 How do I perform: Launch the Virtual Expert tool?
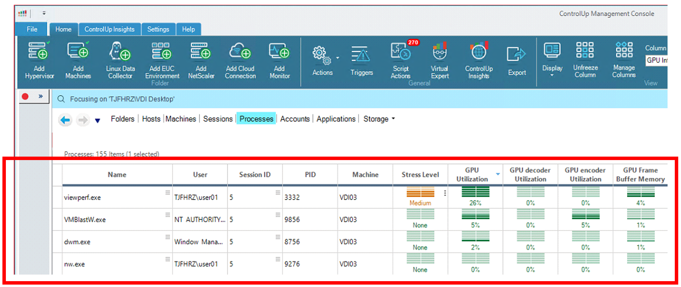point(440,60)
